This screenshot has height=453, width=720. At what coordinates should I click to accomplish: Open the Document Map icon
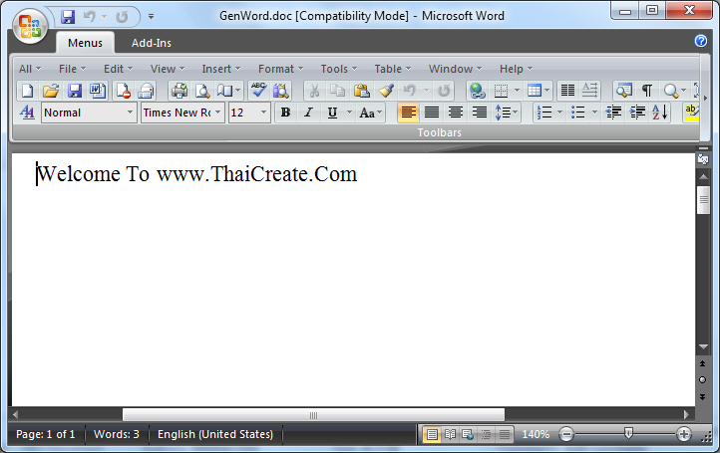click(x=624, y=91)
